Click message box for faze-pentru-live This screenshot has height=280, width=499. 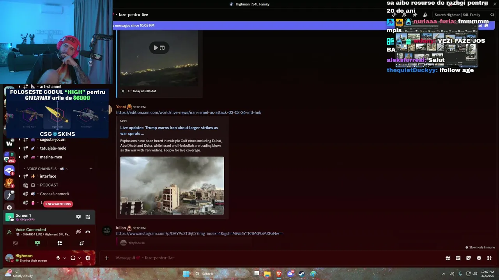[273, 258]
